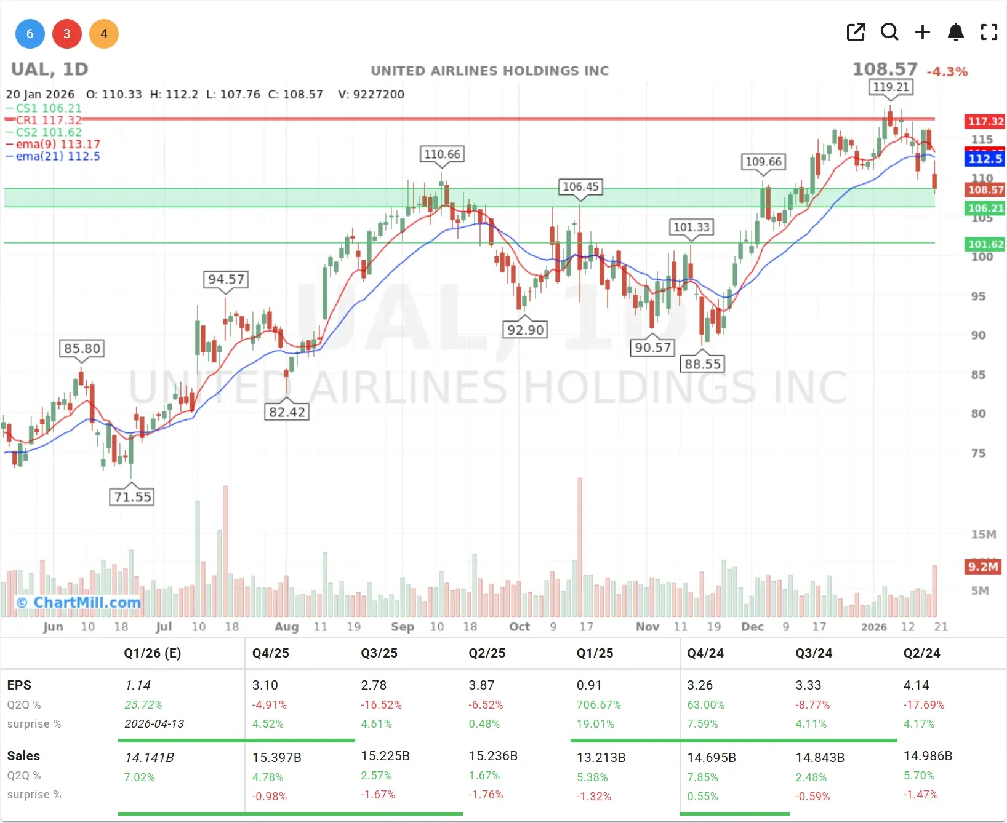Click the red circle badge showing 3
1007x823 pixels.
(67, 34)
